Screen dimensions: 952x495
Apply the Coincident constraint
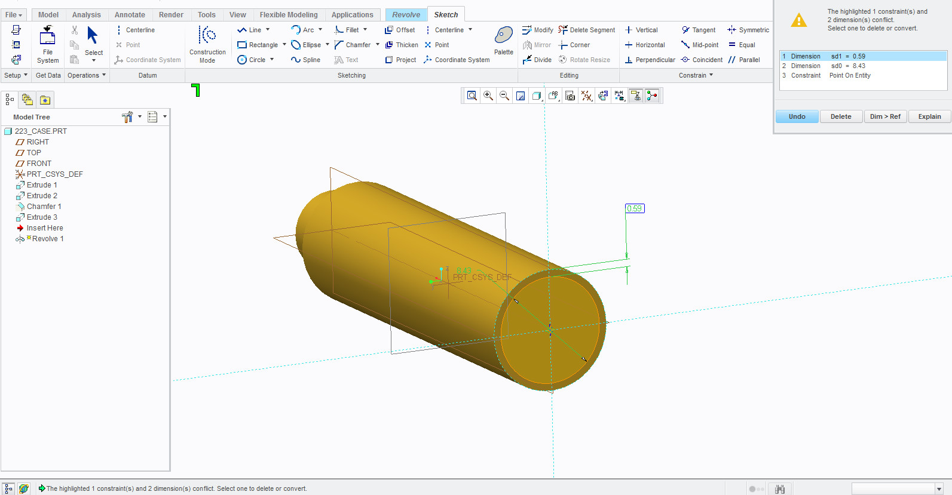click(x=702, y=60)
